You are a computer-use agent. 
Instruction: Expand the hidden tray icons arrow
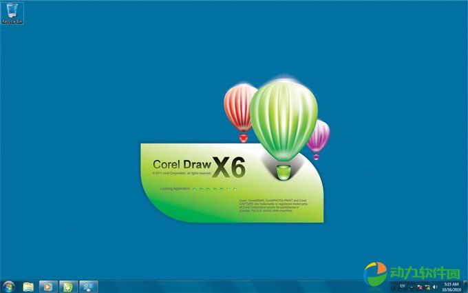point(412,286)
